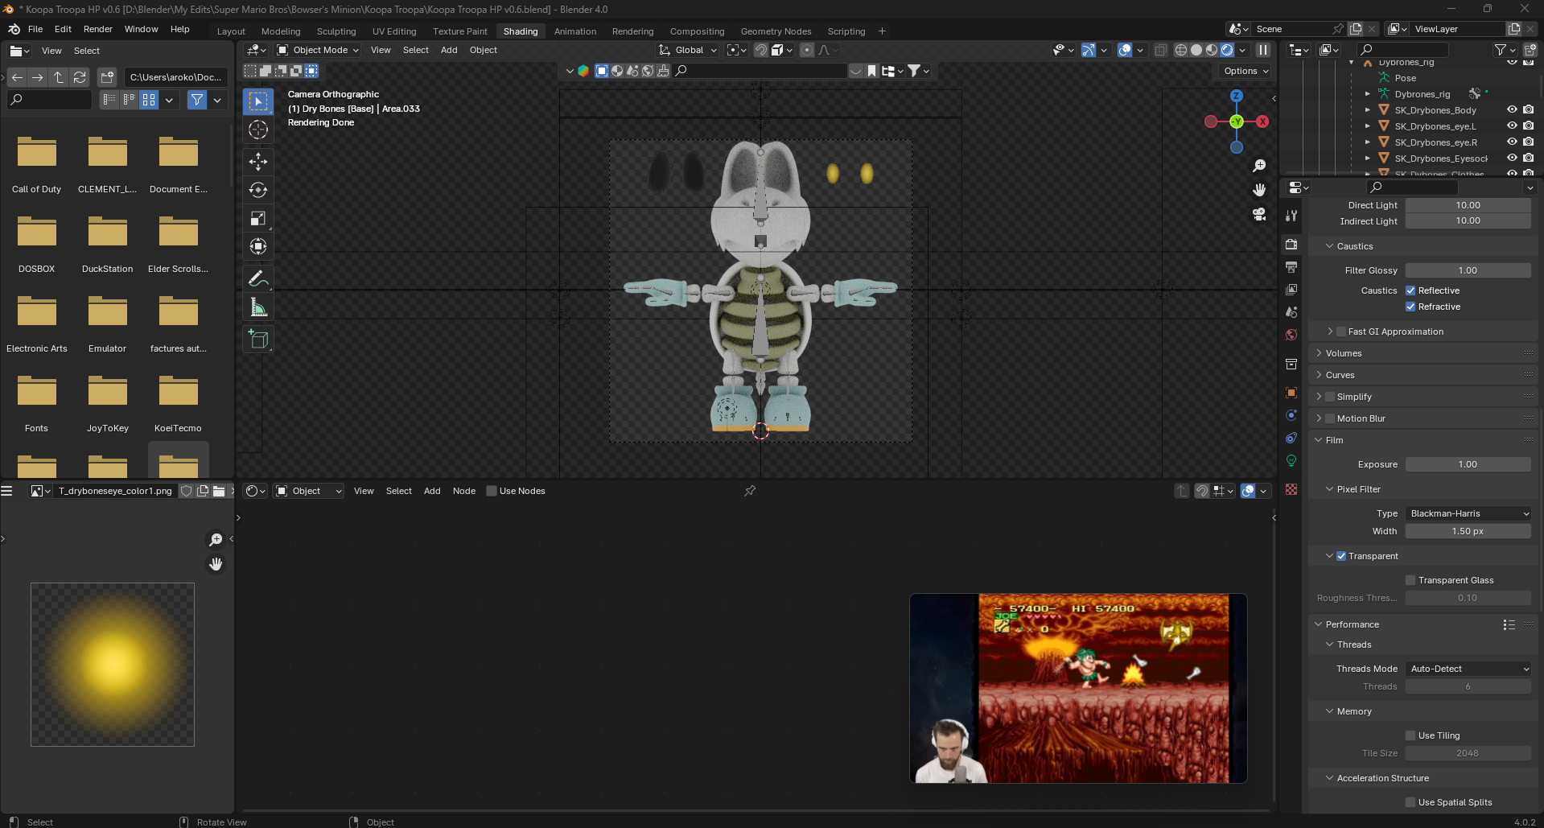Viewport: 1544px width, 828px height.
Task: Open Threads Mode Auto-Detect dropdown
Action: [1468, 669]
